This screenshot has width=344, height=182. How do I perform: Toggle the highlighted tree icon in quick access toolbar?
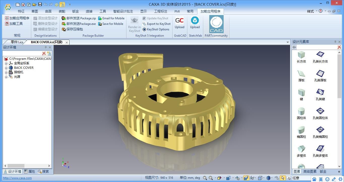pos(62,5)
